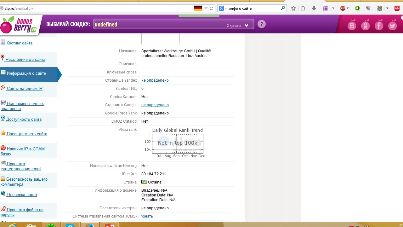
Task: Click the grey circles extension icon
Action: point(368,9)
